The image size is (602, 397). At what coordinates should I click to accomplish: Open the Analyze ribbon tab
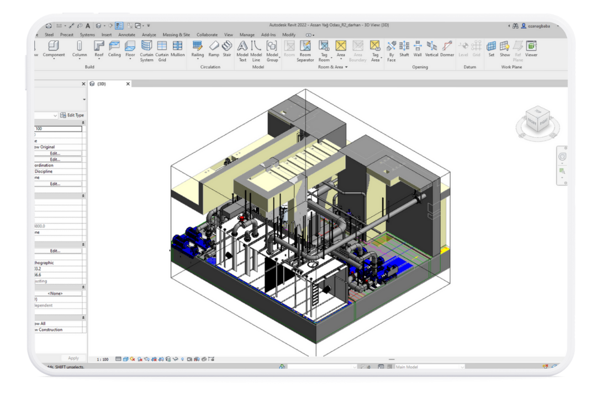[x=149, y=35]
